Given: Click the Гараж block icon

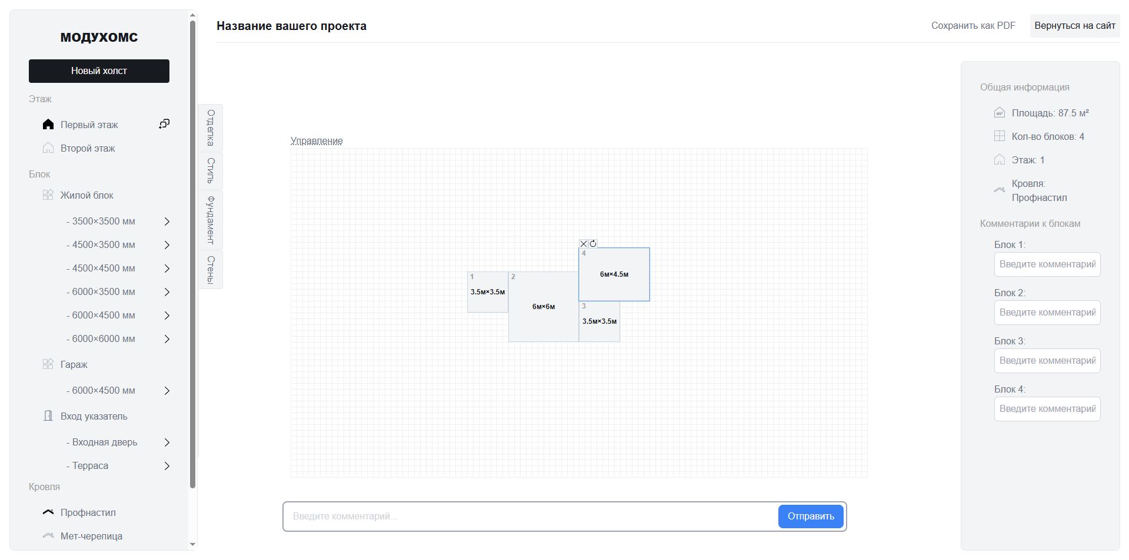Looking at the screenshot, I should (48, 364).
